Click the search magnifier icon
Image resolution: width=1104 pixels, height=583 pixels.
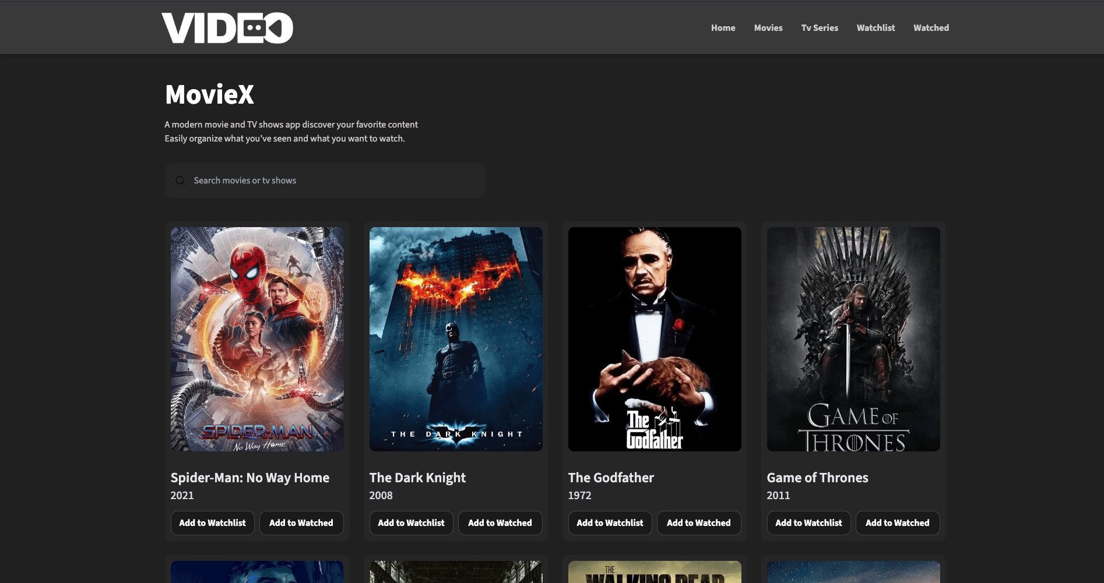(x=180, y=181)
